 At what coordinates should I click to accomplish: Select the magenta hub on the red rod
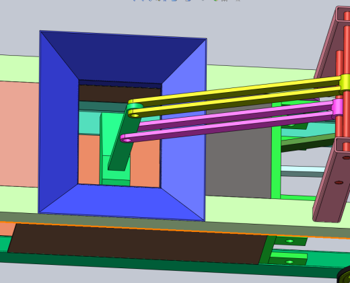coord(338,108)
